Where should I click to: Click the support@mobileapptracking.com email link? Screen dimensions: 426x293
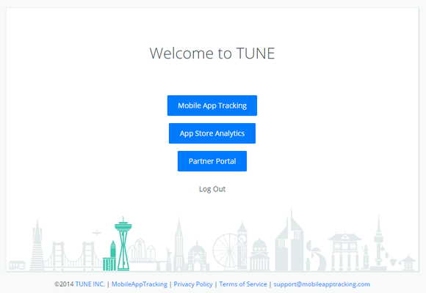pos(322,284)
